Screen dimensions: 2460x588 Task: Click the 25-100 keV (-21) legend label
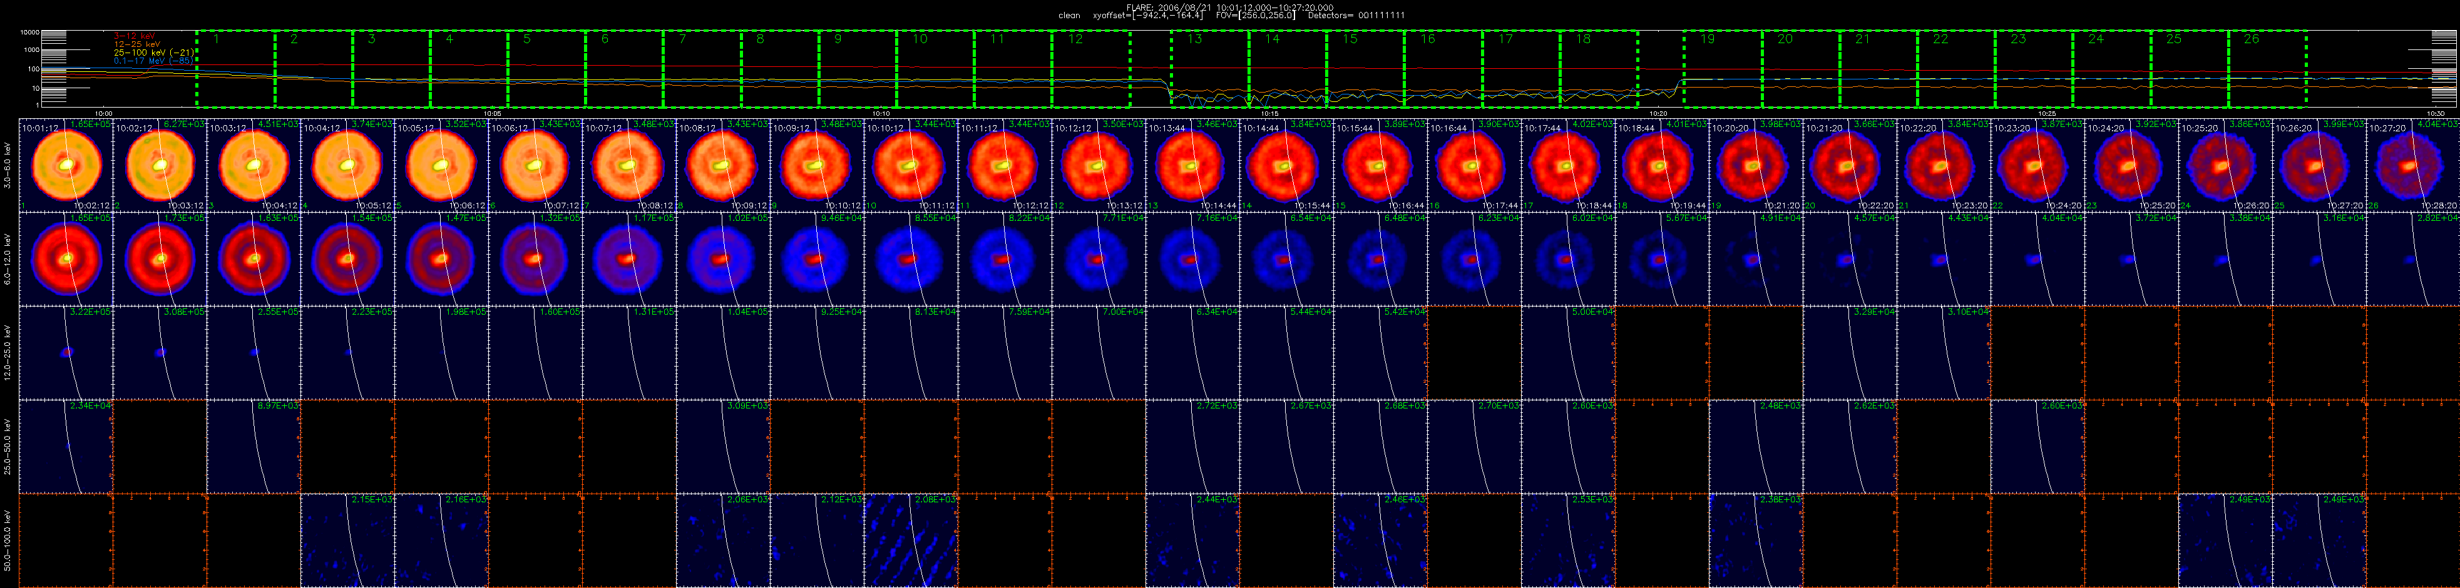pyautogui.click(x=154, y=51)
